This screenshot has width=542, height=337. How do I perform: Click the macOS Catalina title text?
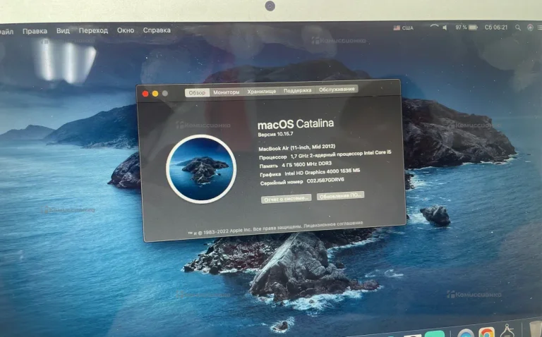click(296, 124)
